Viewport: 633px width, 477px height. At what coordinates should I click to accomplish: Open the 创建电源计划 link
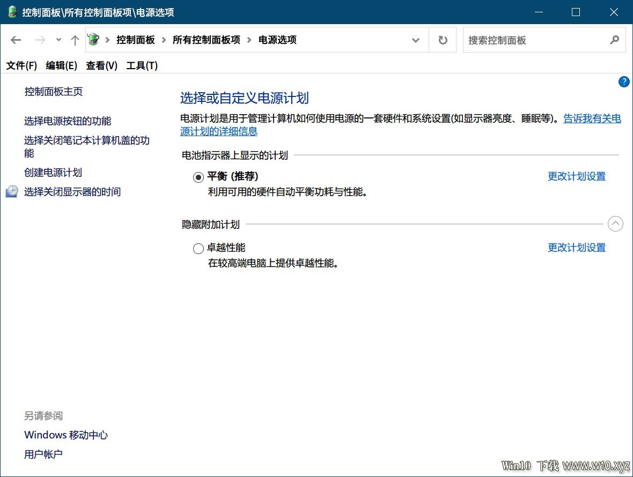click(53, 173)
